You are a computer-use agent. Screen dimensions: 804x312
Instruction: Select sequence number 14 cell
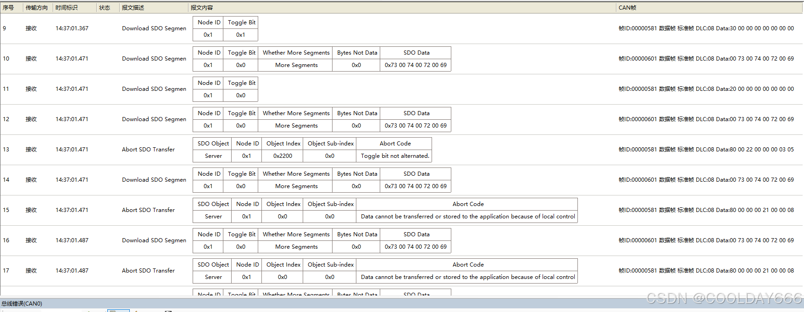click(x=6, y=180)
